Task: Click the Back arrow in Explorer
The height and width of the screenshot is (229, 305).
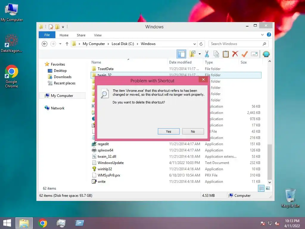Action: coord(45,44)
